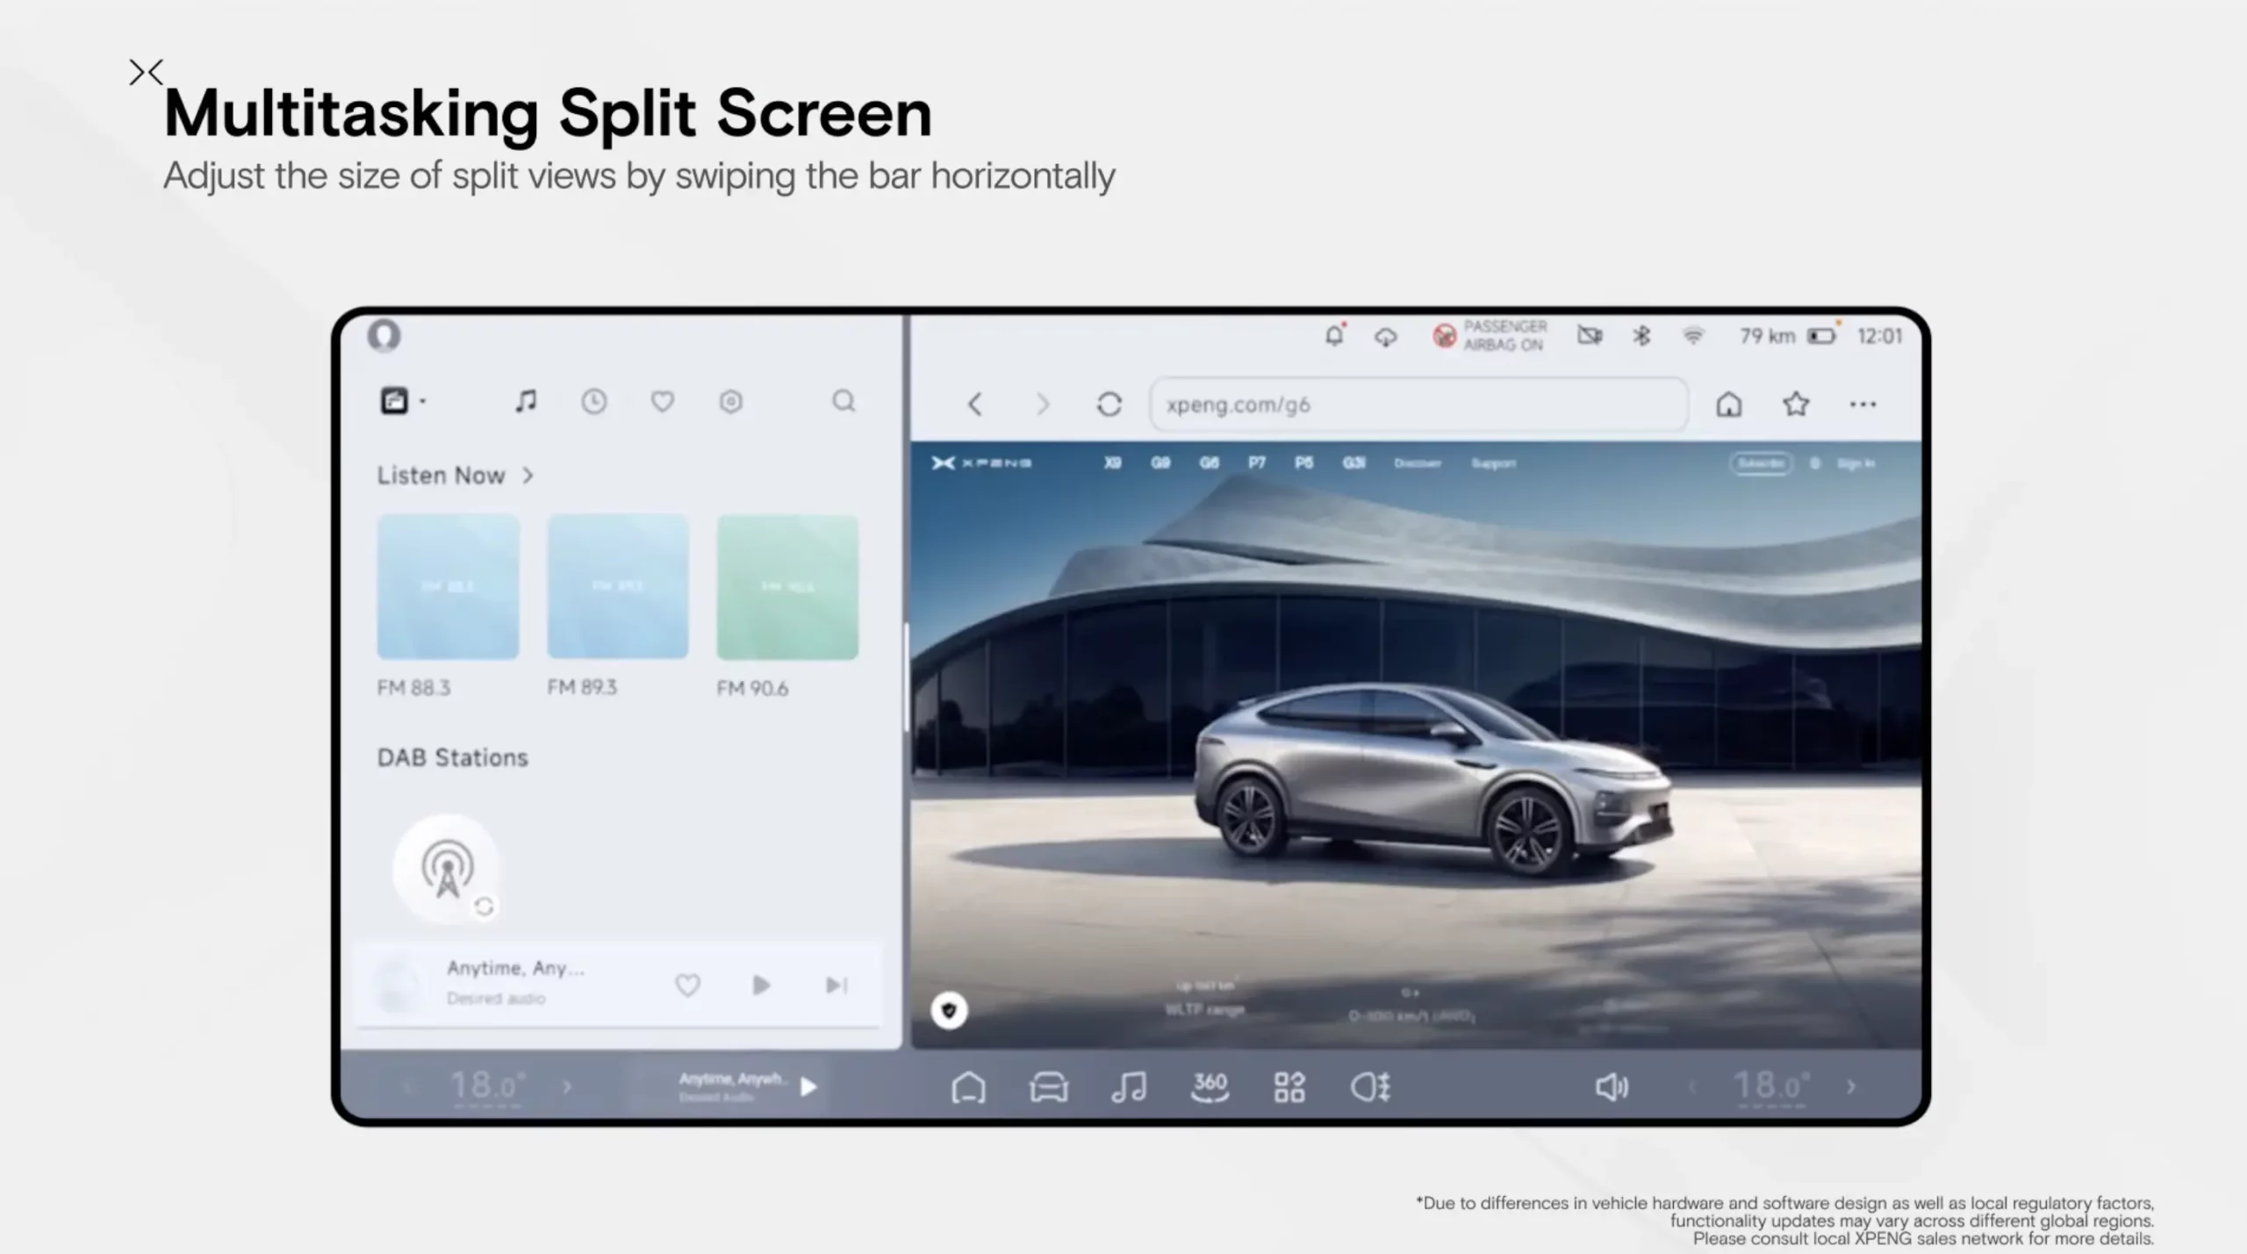Open browser home page icon
The width and height of the screenshot is (2247, 1254).
click(1728, 405)
